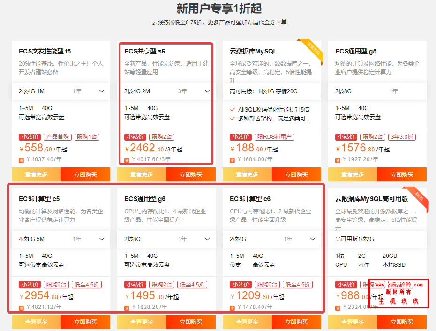The image size is (436, 331).
Task: Expand the 2核4G 1年 dropdown of c6
Action: pyautogui.click(x=272, y=239)
